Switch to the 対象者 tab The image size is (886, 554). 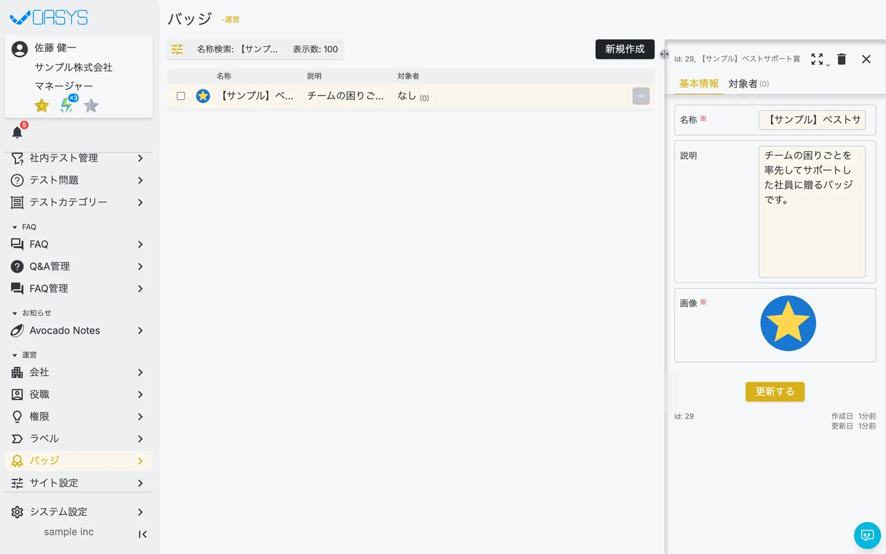tap(749, 84)
